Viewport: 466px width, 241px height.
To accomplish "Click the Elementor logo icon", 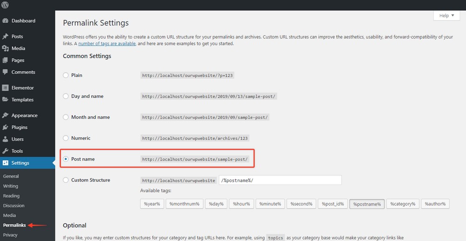I will (5, 88).
